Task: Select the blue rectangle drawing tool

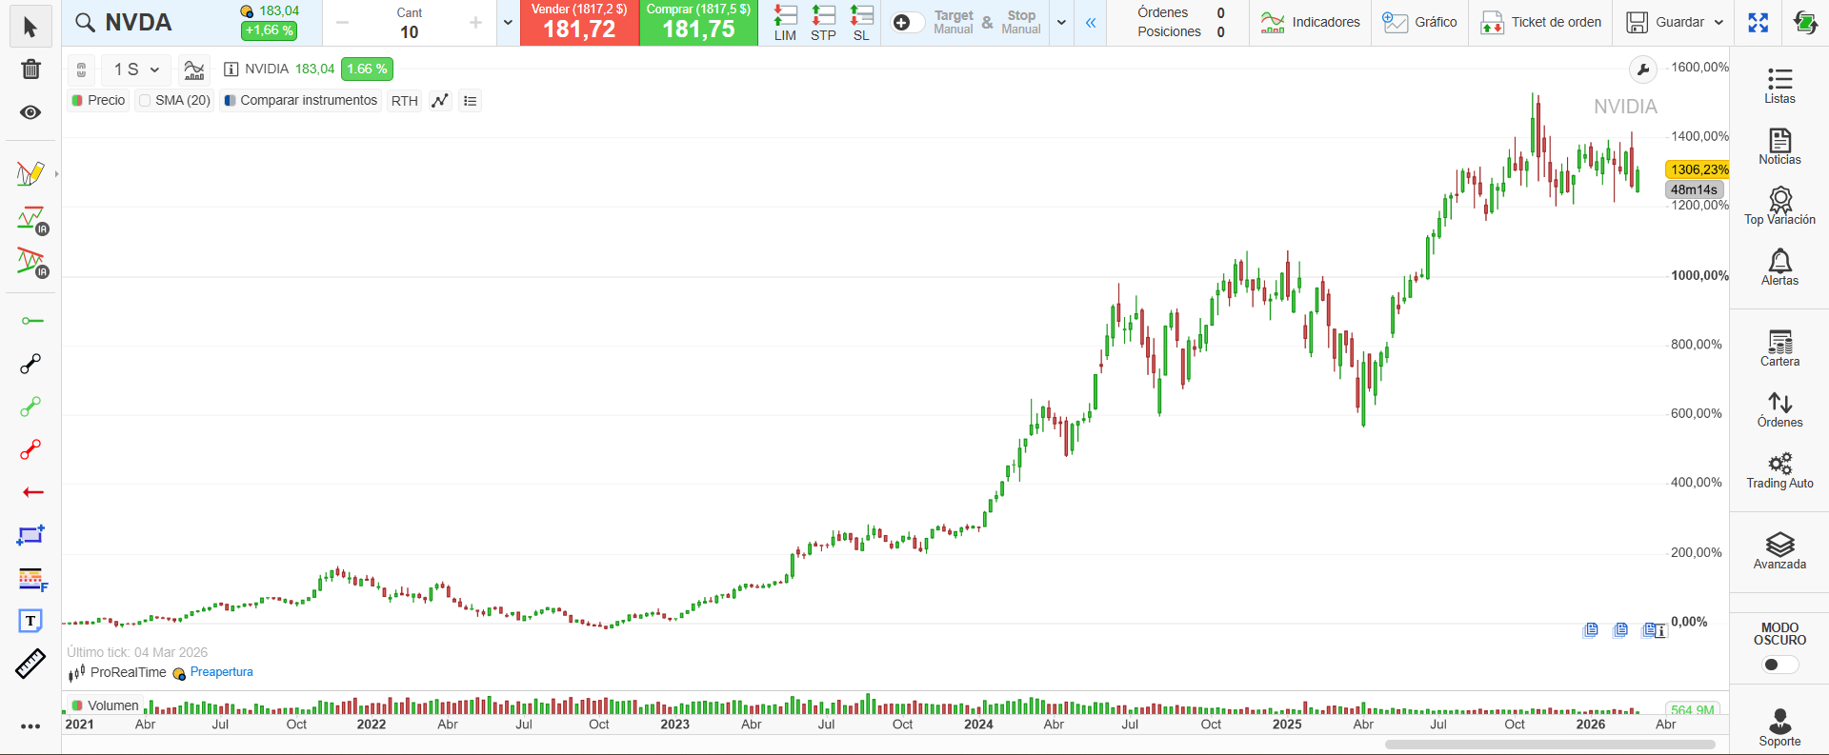Action: [x=31, y=535]
